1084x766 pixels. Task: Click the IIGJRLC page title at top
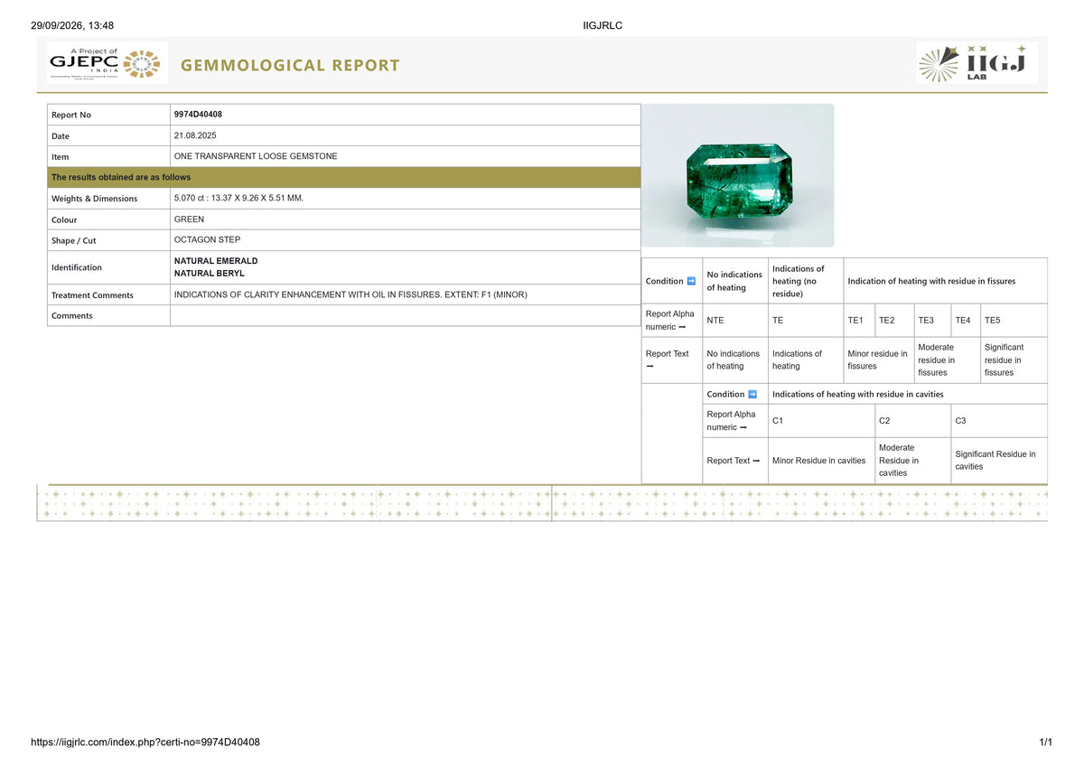tap(603, 25)
